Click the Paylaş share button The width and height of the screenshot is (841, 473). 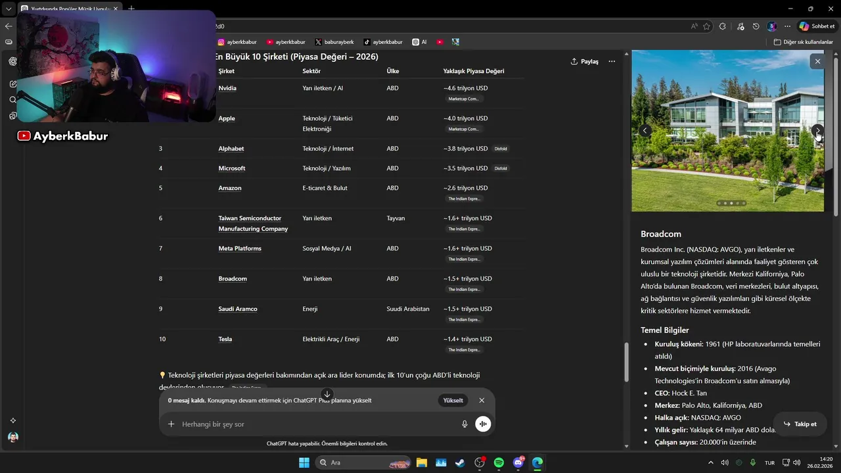[x=585, y=61]
